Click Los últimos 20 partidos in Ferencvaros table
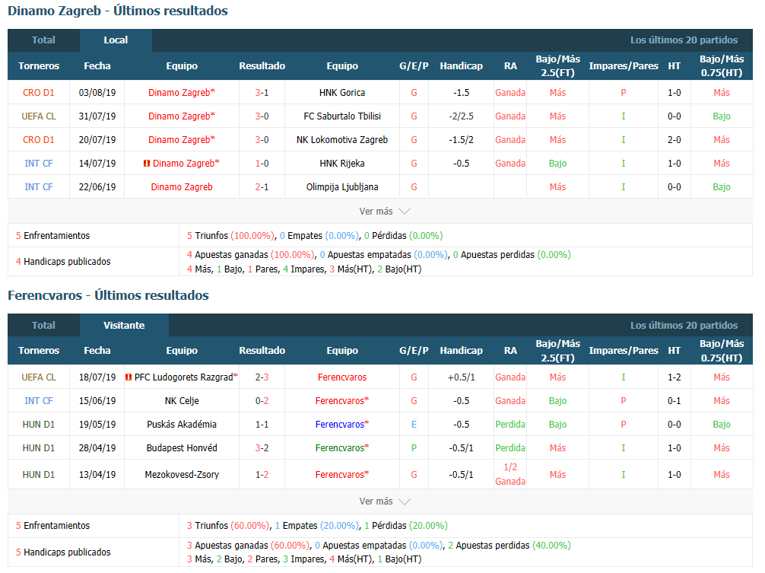The image size is (765, 573). (684, 325)
